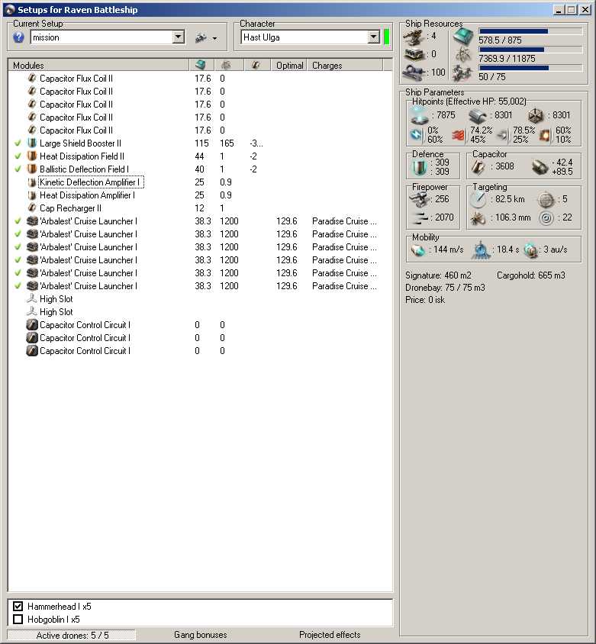The image size is (596, 644).
Task: Toggle Large Shield Booster II active checkmark
Action: coord(18,143)
